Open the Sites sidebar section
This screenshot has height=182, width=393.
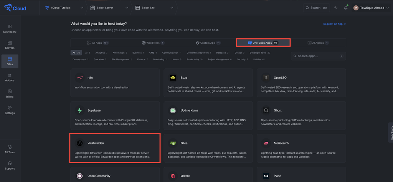[10, 61]
